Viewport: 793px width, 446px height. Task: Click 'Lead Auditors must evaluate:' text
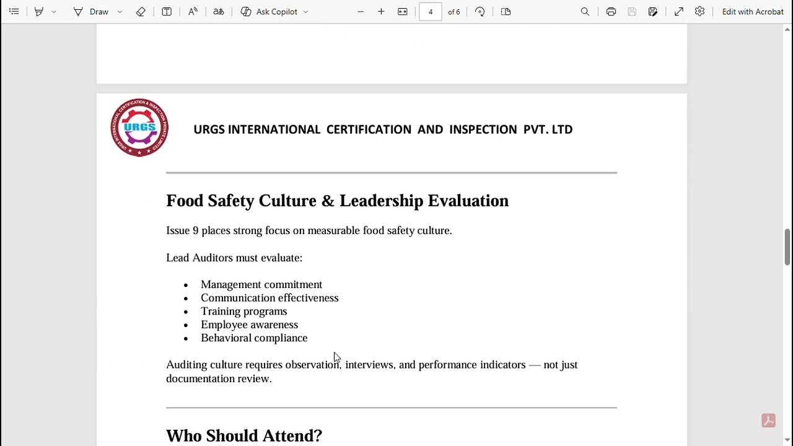234,258
